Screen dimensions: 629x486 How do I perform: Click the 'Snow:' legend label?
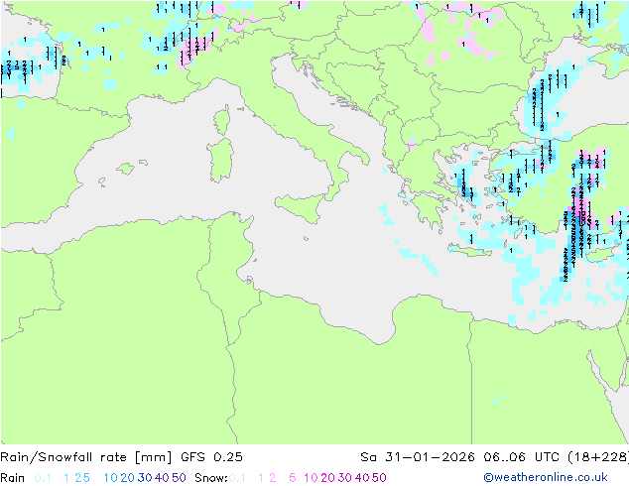click(211, 478)
